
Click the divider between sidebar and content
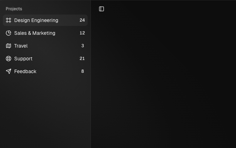[91, 74]
